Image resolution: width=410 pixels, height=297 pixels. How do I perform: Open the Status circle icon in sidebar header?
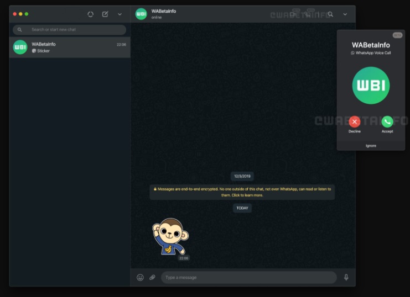(91, 14)
